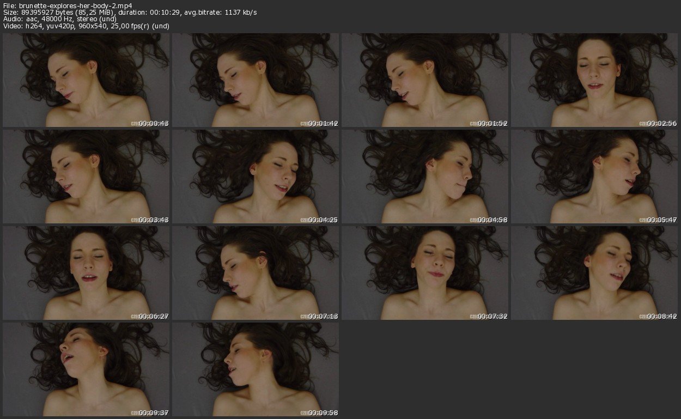Click the frame timestamped 00:03:43
681x419 pixels.
pyautogui.click(x=86, y=177)
